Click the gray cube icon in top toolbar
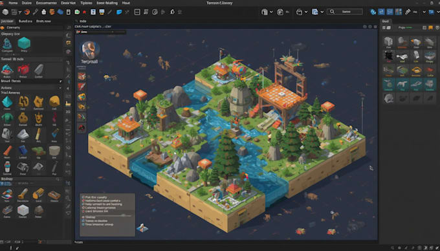440x251 pixels. click(5, 12)
